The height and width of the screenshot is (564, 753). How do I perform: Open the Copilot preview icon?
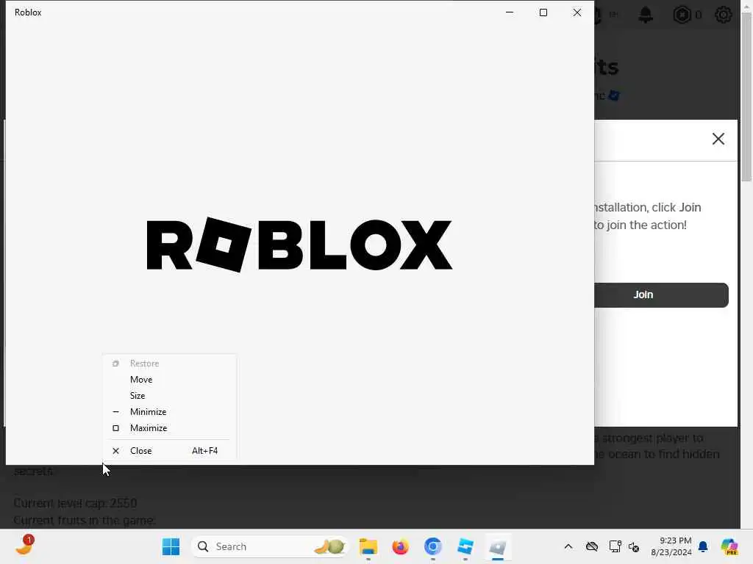tap(729, 546)
